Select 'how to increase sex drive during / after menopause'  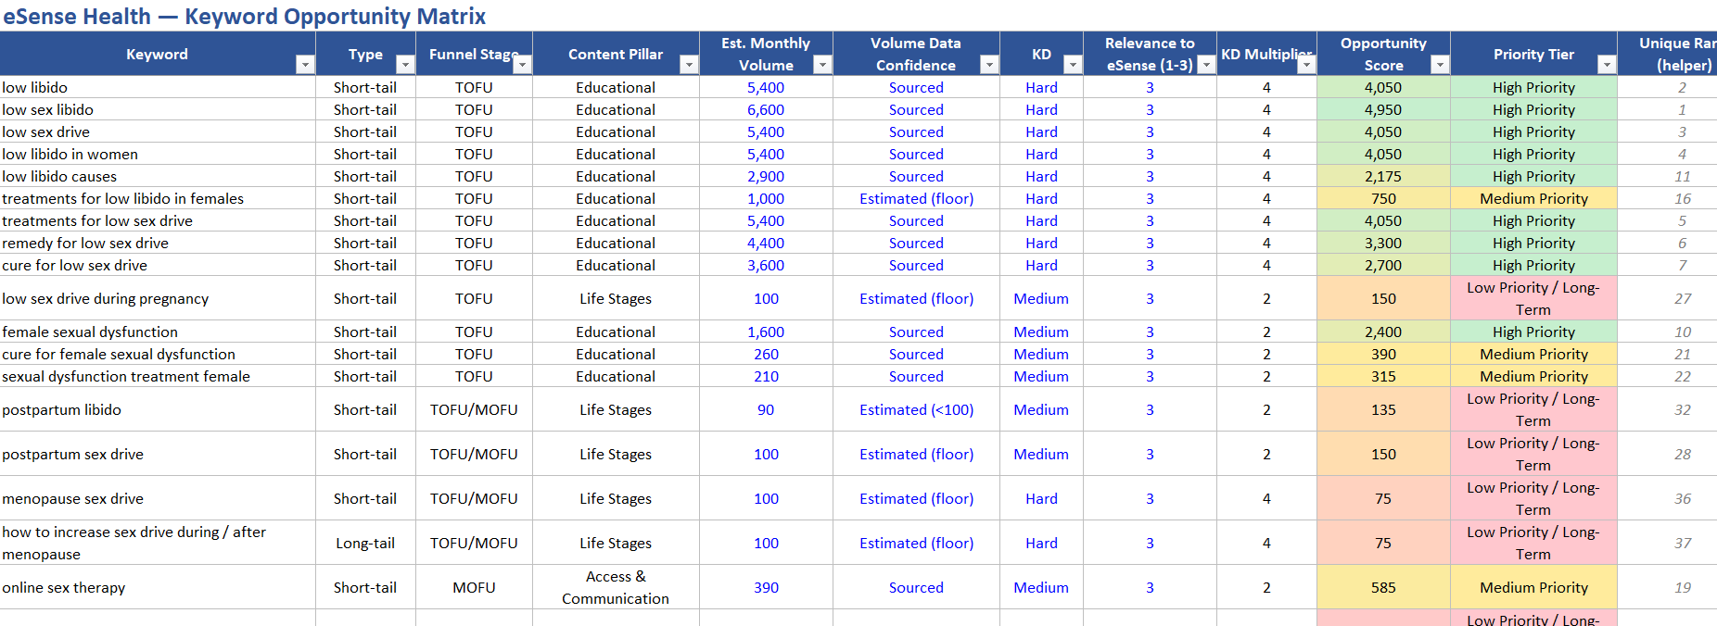158,543
